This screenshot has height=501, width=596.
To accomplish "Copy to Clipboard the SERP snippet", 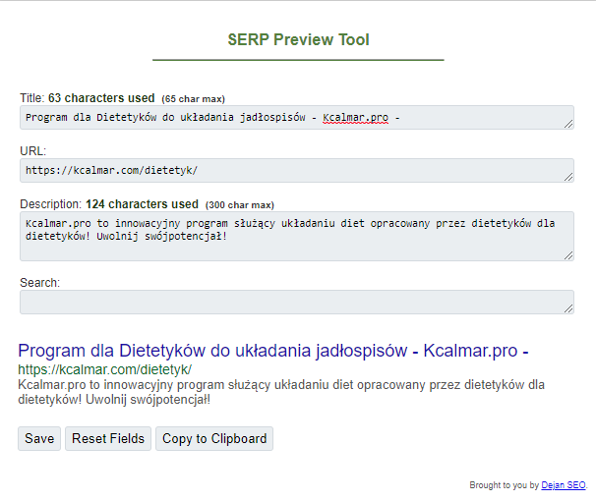I will point(213,438).
